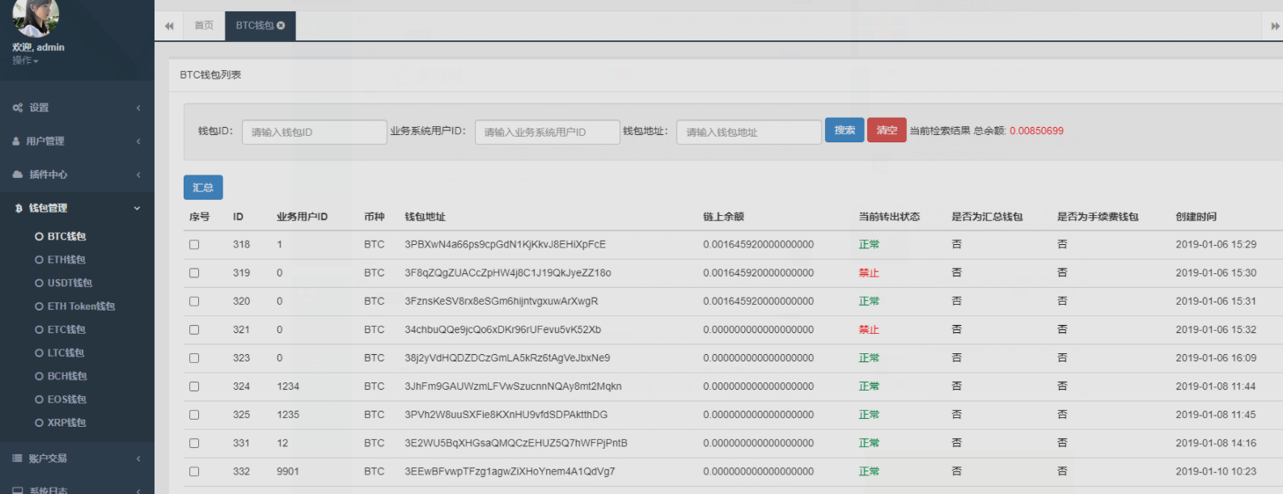Click the settings gears icon in sidebar
Screen dimensions: 1283x494
tap(18, 108)
